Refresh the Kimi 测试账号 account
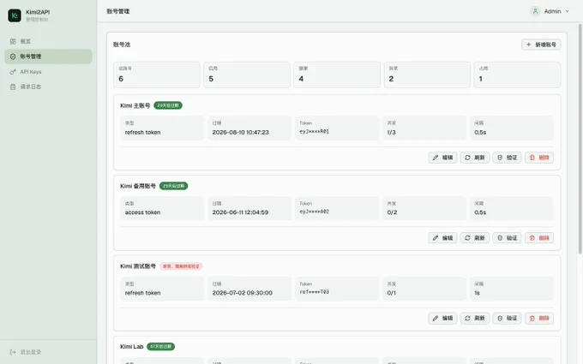Screen dimensions: 583x364 coord(475,318)
